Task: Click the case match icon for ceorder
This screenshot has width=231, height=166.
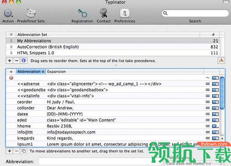Action: pos(207,102)
